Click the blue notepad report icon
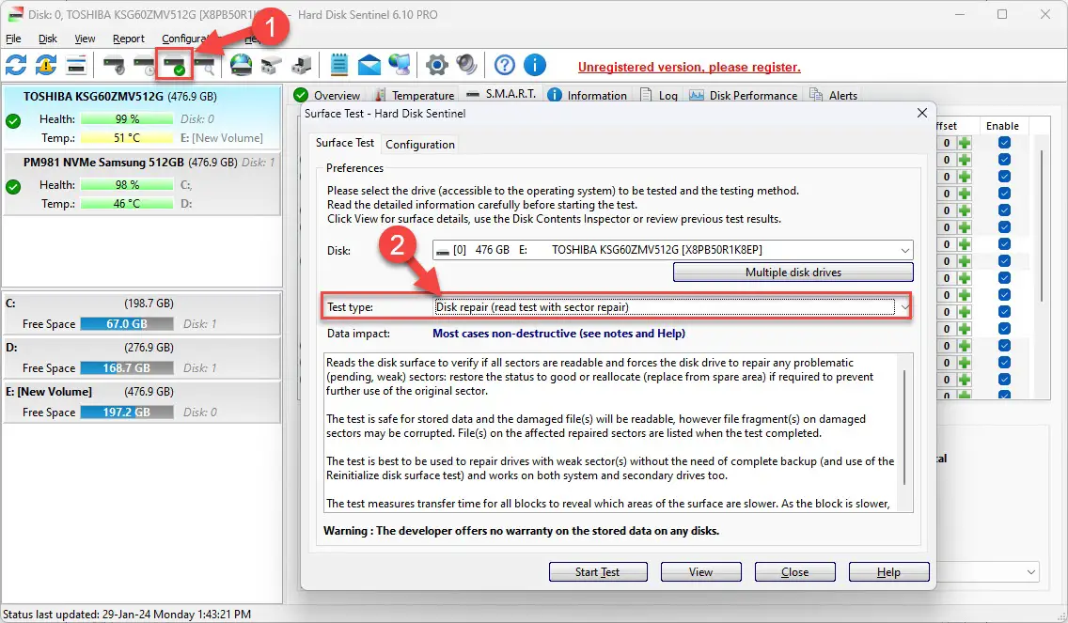Screen dimensions: 1068x623 [x=339, y=65]
